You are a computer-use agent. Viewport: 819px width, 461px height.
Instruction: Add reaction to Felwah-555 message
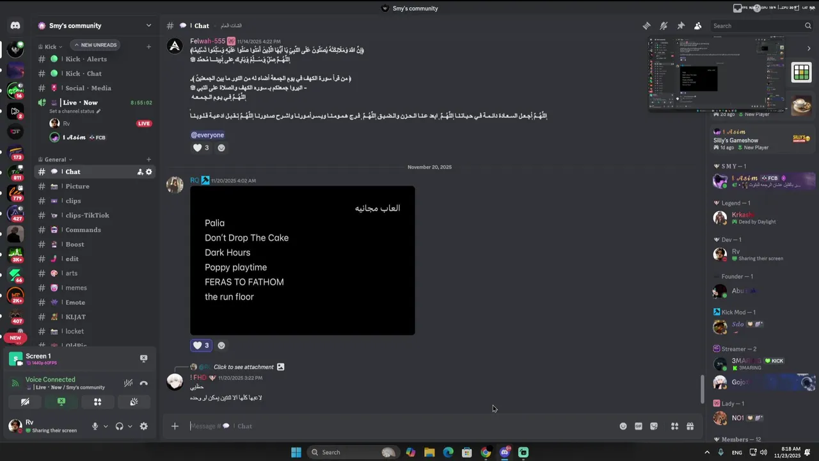[221, 148]
